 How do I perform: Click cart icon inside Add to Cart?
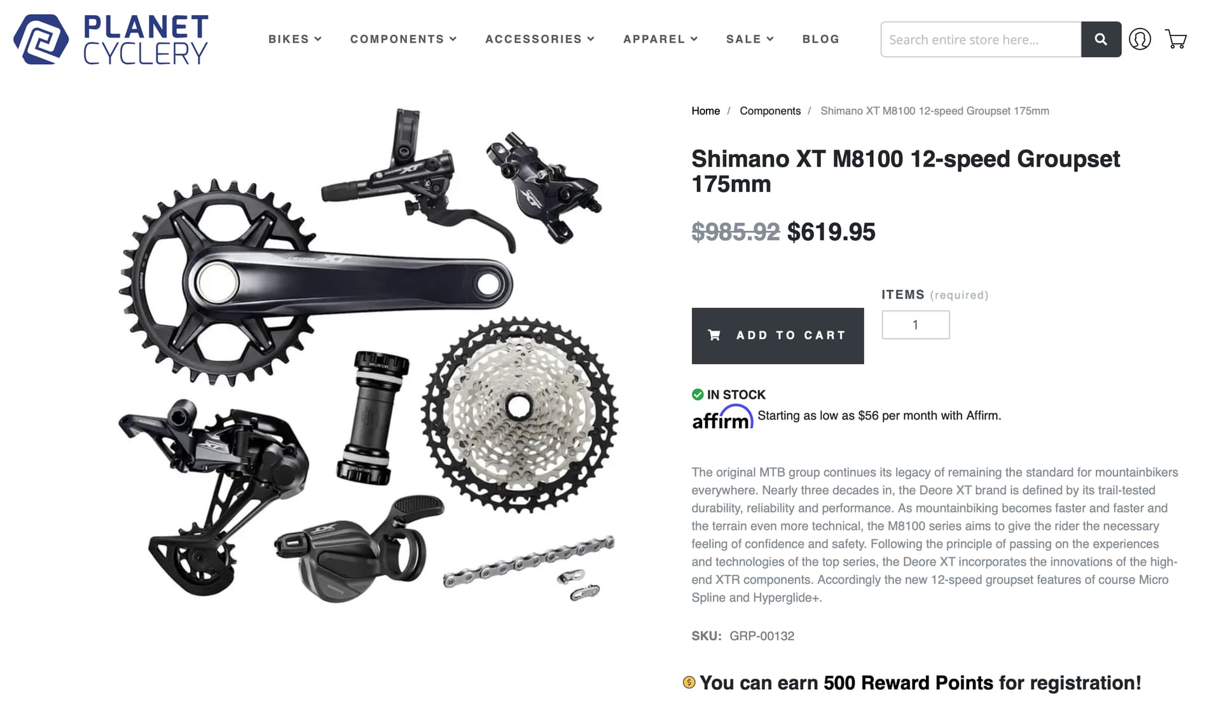[714, 335]
